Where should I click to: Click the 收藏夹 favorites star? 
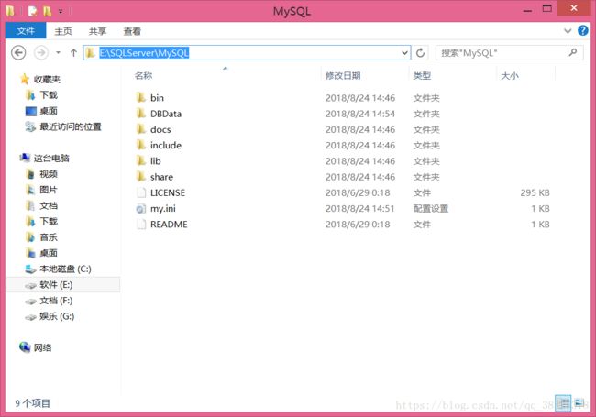25,79
